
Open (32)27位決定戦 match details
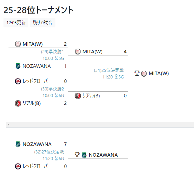click(x=49, y=152)
